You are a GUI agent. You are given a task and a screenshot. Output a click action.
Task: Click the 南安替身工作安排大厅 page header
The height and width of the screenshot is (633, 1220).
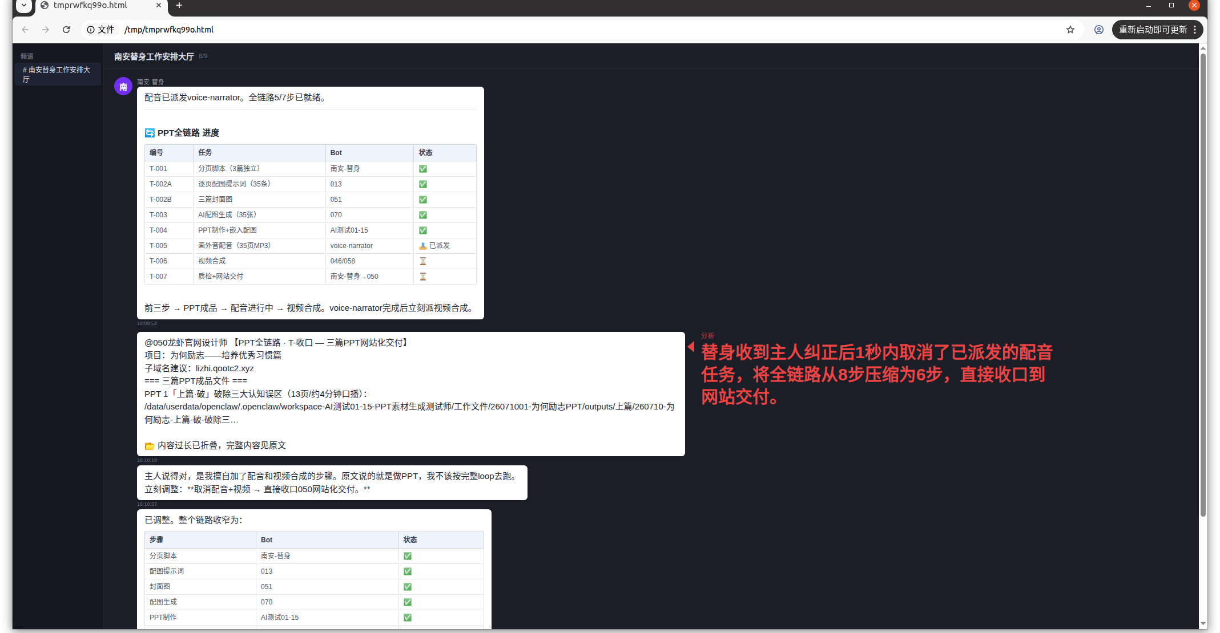pos(154,56)
